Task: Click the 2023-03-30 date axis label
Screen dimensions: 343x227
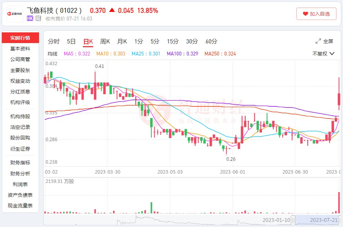Action: (x=108, y=172)
